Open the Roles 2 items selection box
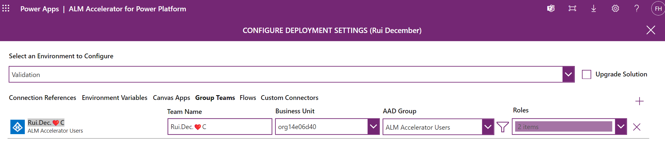Screen dimensions: 665x160 563,127
